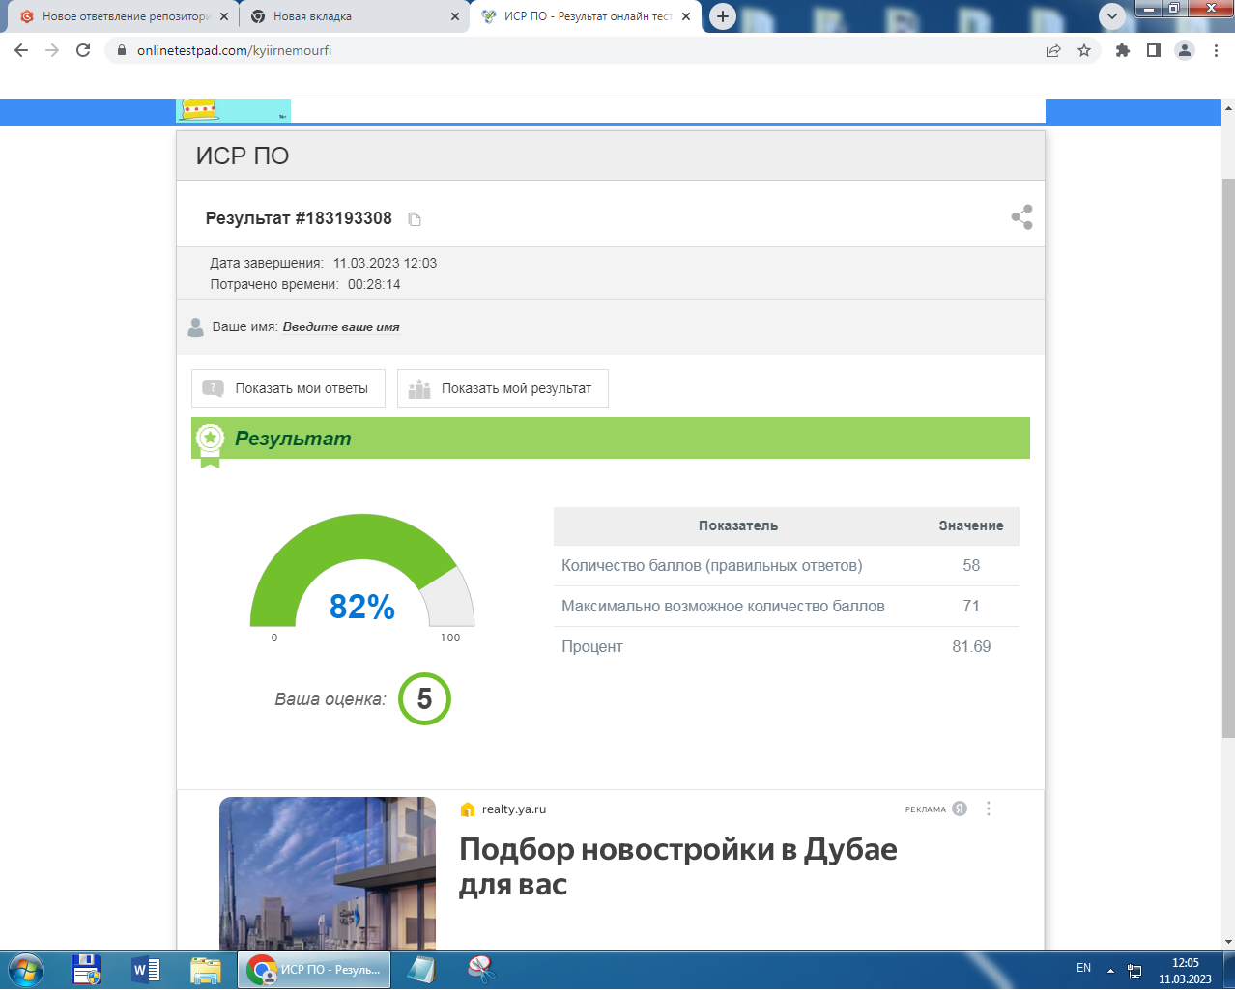Click Показать мои ответы button

(x=288, y=388)
